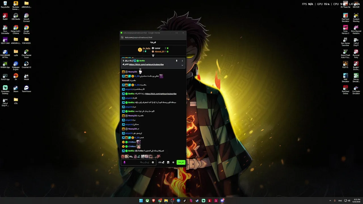This screenshot has width=363, height=204.
Task: Click the Reeowf username in chat
Action: (x=125, y=80)
